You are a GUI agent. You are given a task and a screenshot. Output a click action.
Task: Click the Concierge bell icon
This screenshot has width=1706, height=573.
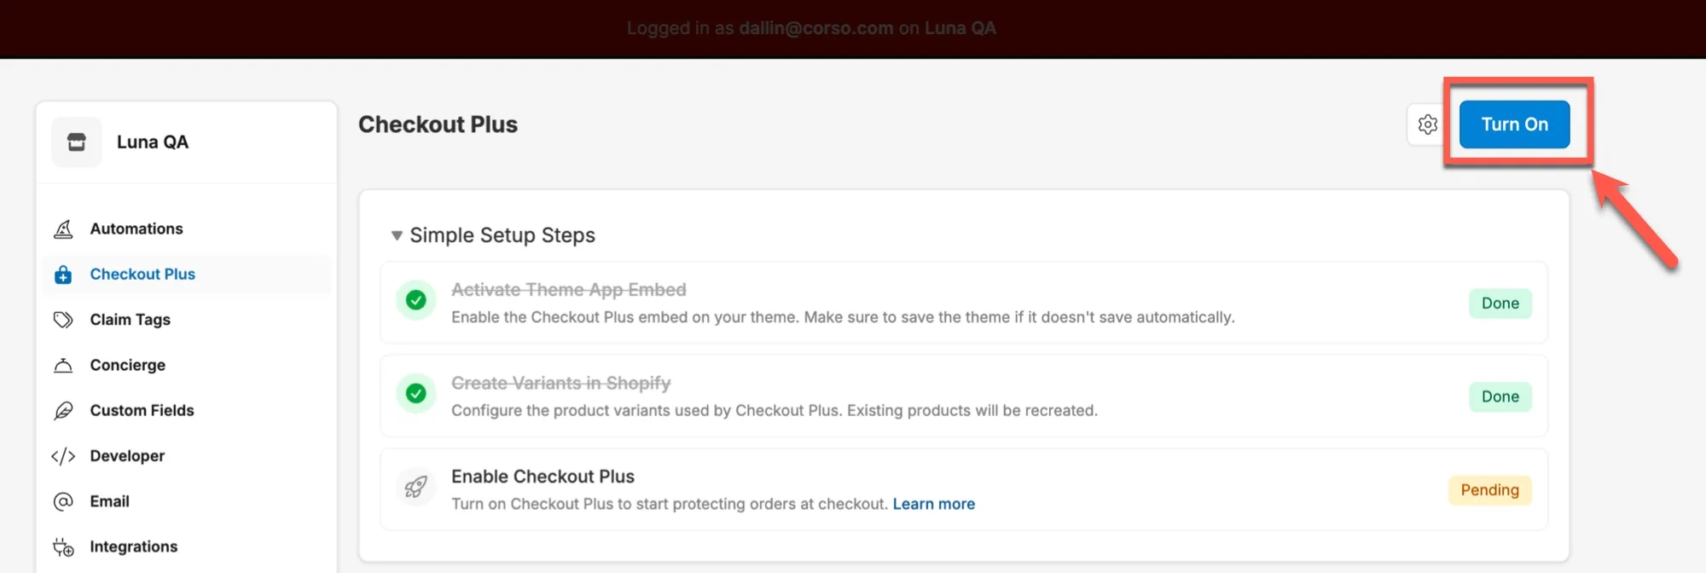63,366
